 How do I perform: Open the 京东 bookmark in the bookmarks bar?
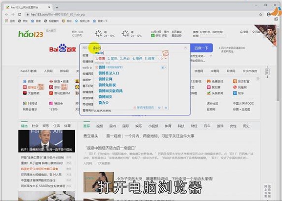pos(23,21)
